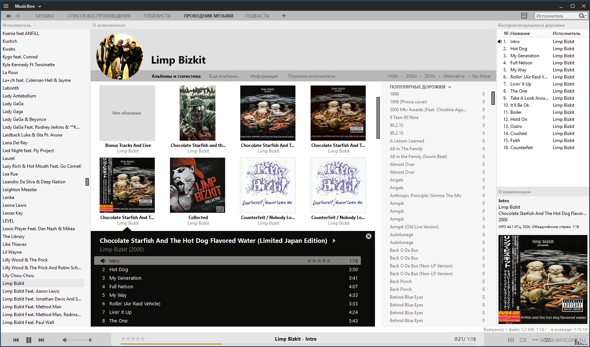Image resolution: width=590 pixels, height=347 pixels.
Task: Seek within the orange playback progress bar
Action: pyautogui.click(x=171, y=344)
